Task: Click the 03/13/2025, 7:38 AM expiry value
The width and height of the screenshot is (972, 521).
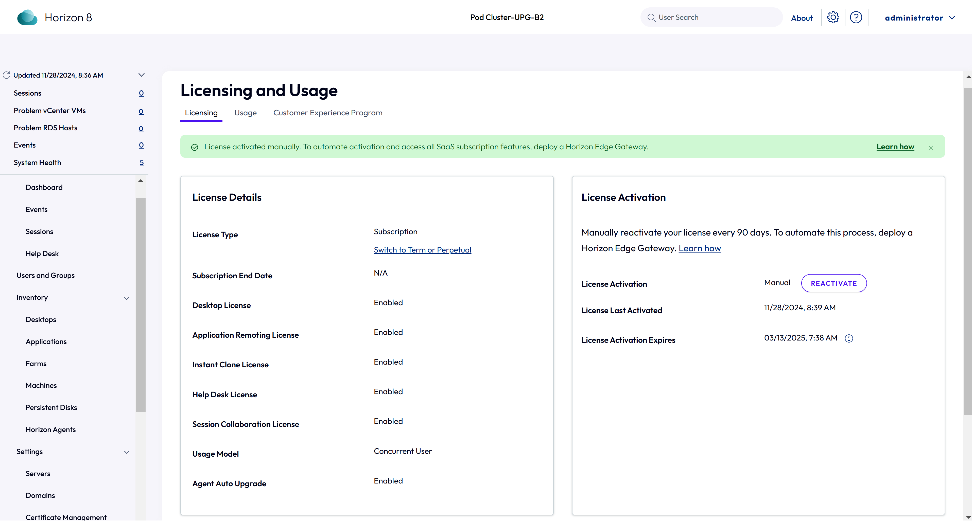Action: click(x=801, y=338)
